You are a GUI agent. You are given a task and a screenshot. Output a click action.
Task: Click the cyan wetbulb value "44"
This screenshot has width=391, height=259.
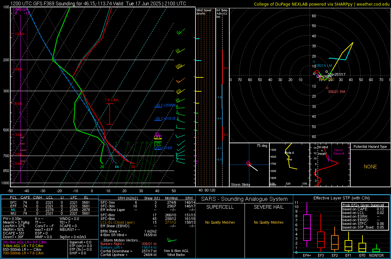(x=117, y=167)
